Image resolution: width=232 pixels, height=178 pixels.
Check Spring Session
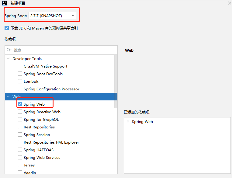(20, 134)
